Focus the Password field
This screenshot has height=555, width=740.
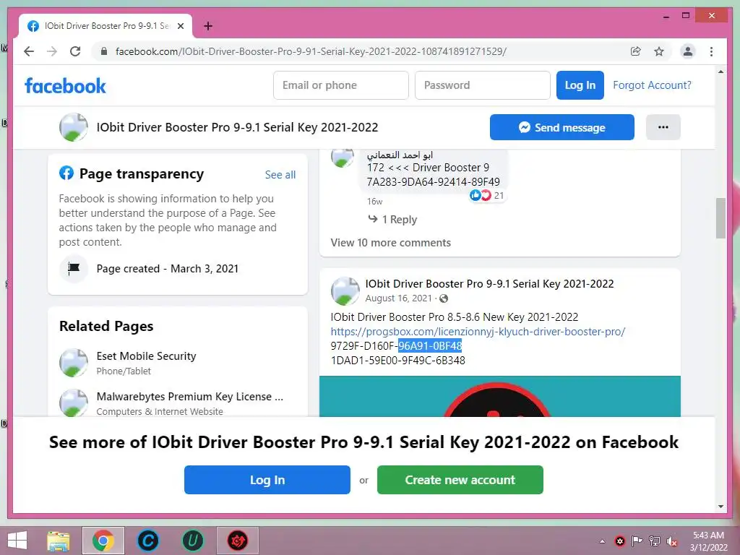pos(482,85)
